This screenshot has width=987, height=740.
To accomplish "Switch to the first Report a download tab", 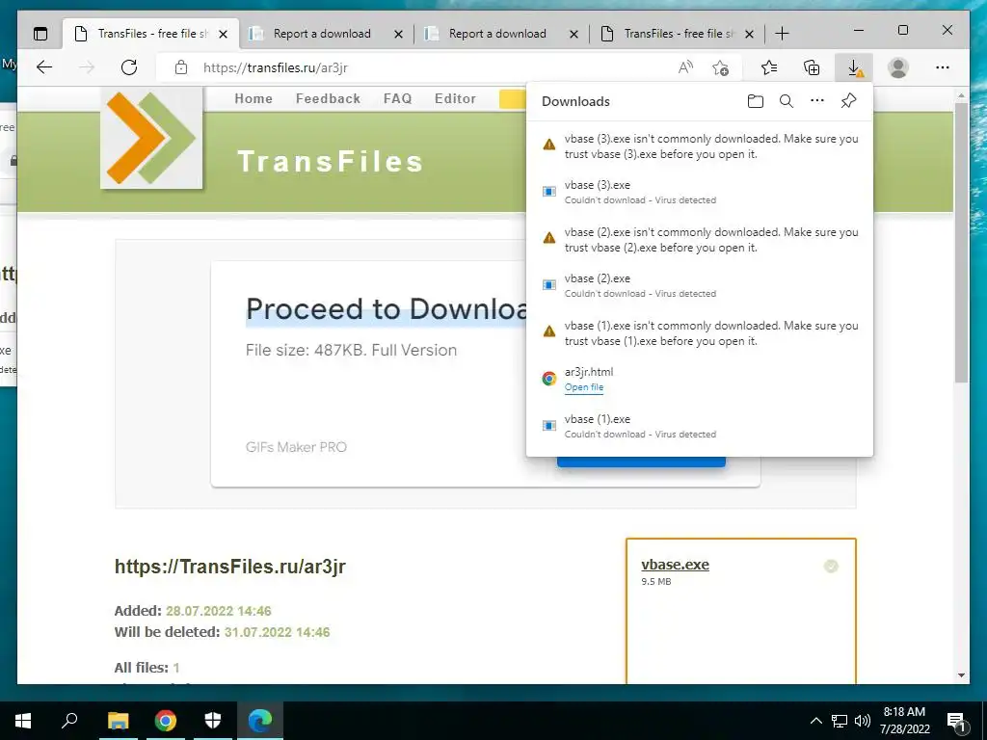I will [x=322, y=34].
